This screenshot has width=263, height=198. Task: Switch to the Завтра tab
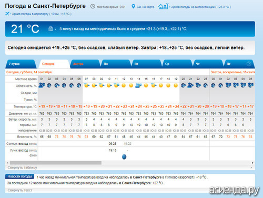pyautogui.click(x=85, y=64)
